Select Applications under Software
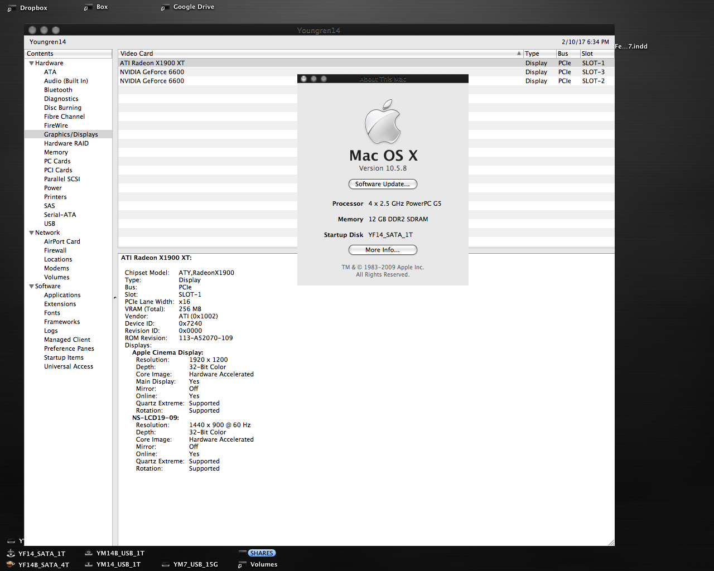Viewport: 714px width, 571px height. pos(62,295)
